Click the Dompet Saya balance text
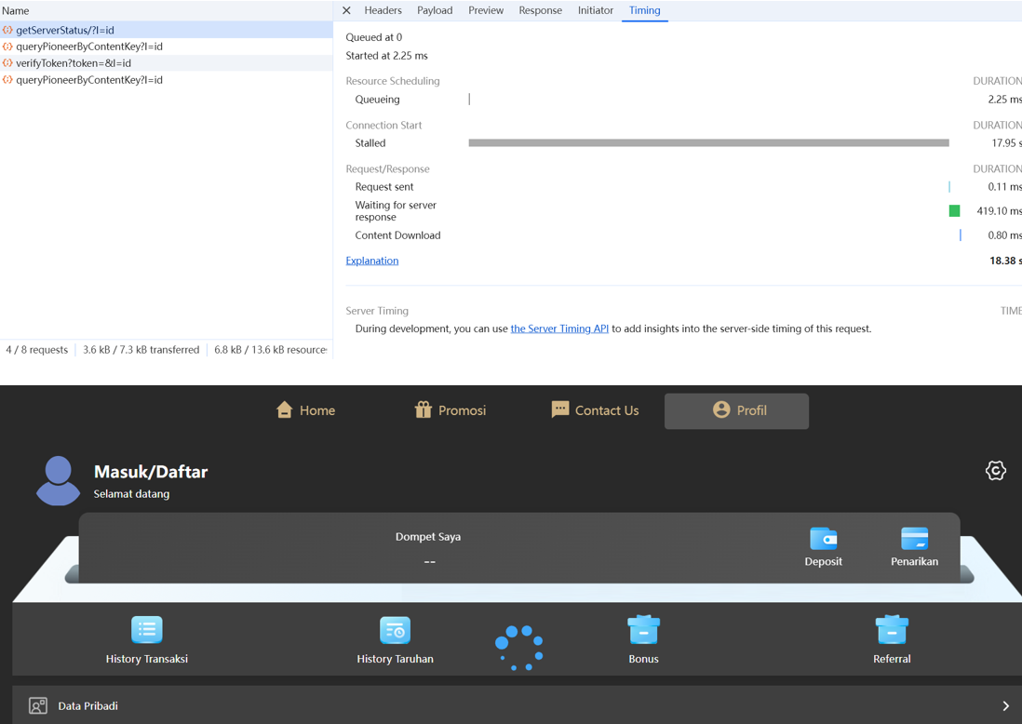Viewport: 1022px width, 724px height. click(x=428, y=537)
